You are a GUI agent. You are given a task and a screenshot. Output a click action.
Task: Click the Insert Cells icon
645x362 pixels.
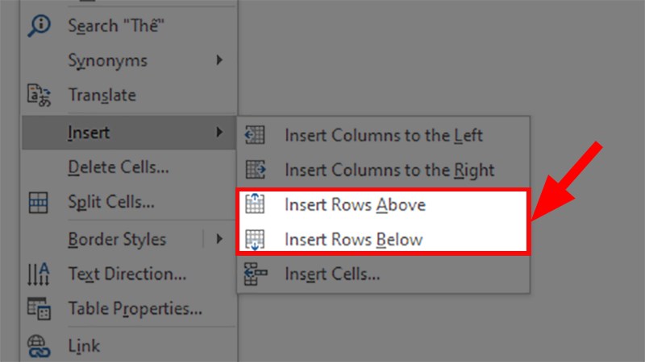coord(256,274)
